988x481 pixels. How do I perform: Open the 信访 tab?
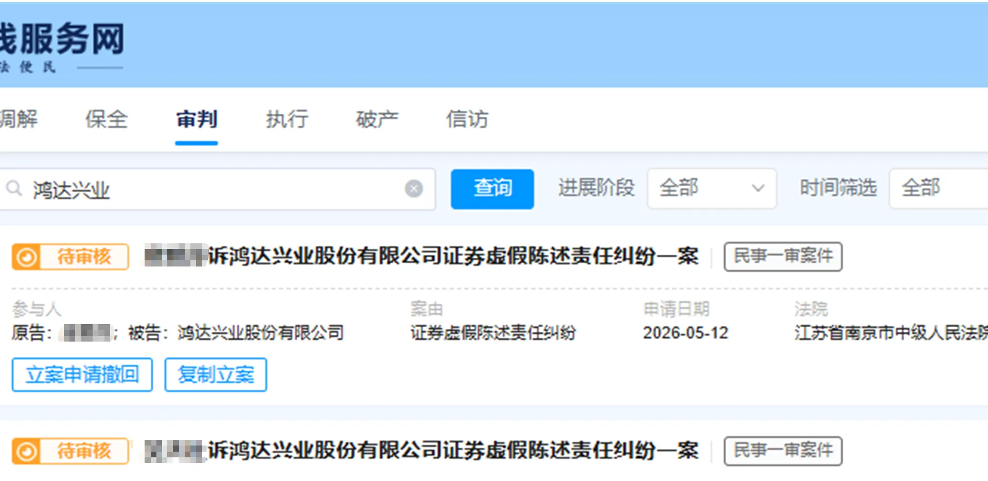tap(467, 119)
